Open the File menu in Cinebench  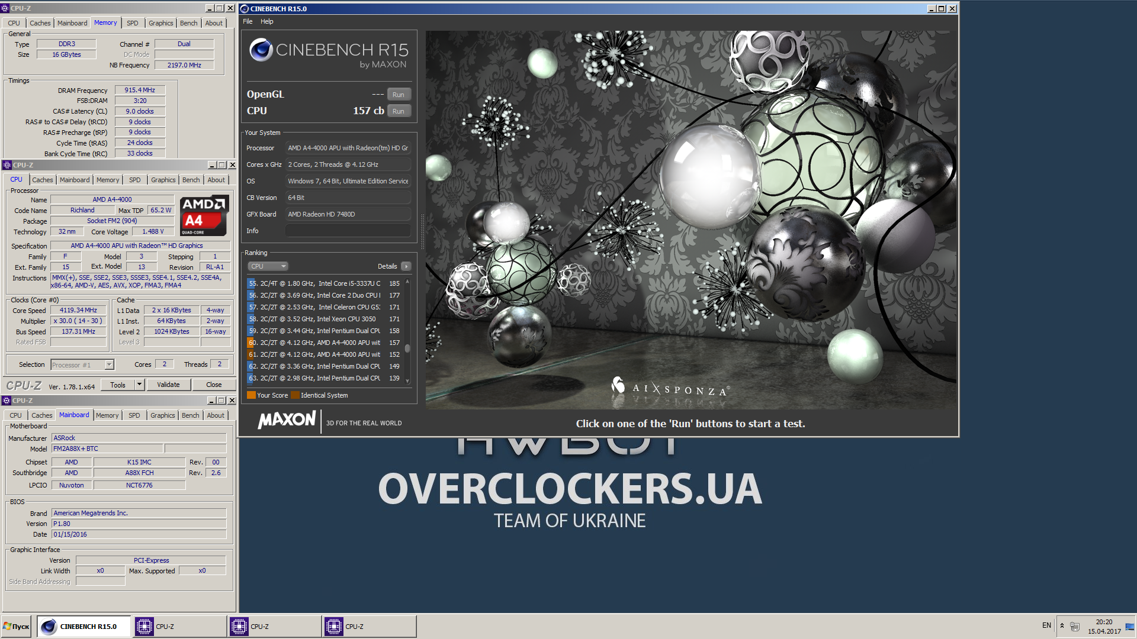click(x=248, y=21)
